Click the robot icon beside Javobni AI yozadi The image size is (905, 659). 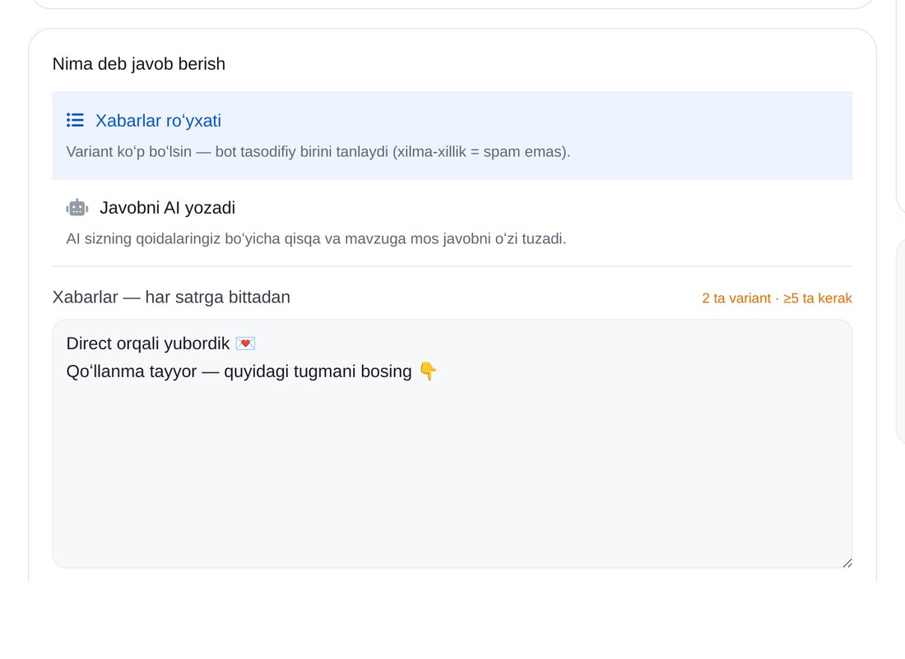(77, 208)
